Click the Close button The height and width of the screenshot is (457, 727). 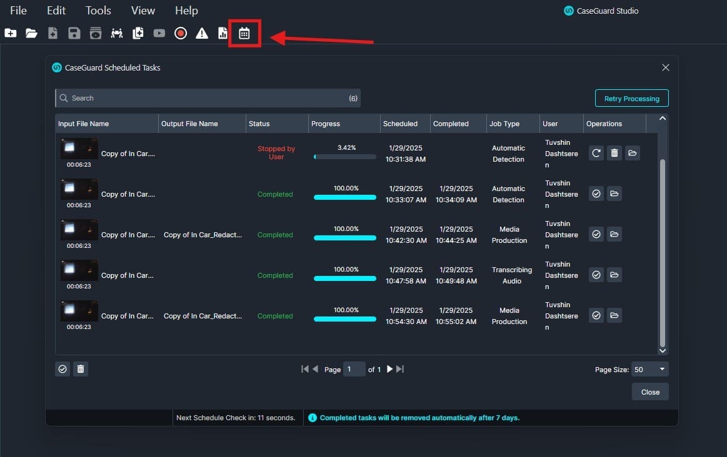point(650,392)
